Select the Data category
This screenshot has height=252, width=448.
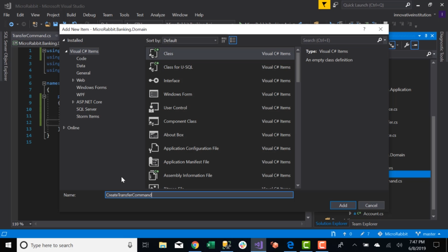point(81,66)
